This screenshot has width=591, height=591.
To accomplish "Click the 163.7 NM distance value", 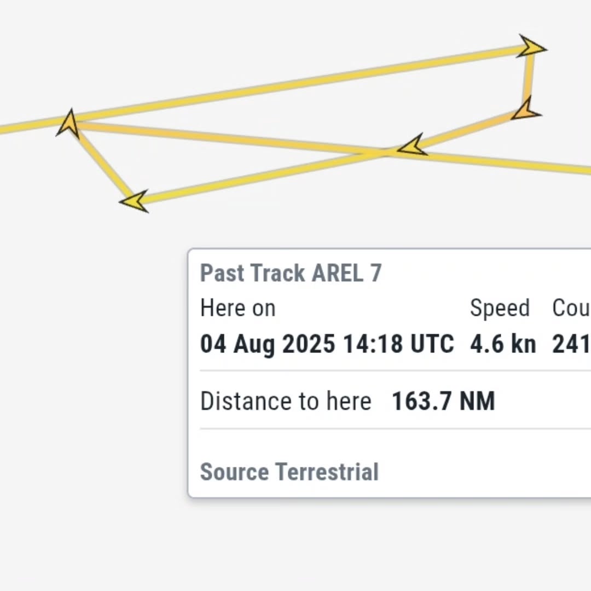I will point(443,401).
